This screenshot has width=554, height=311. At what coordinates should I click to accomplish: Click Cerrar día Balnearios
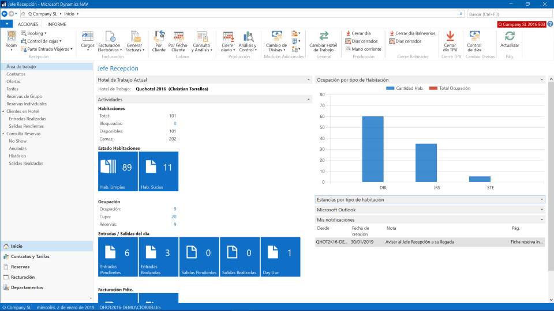pyautogui.click(x=412, y=33)
